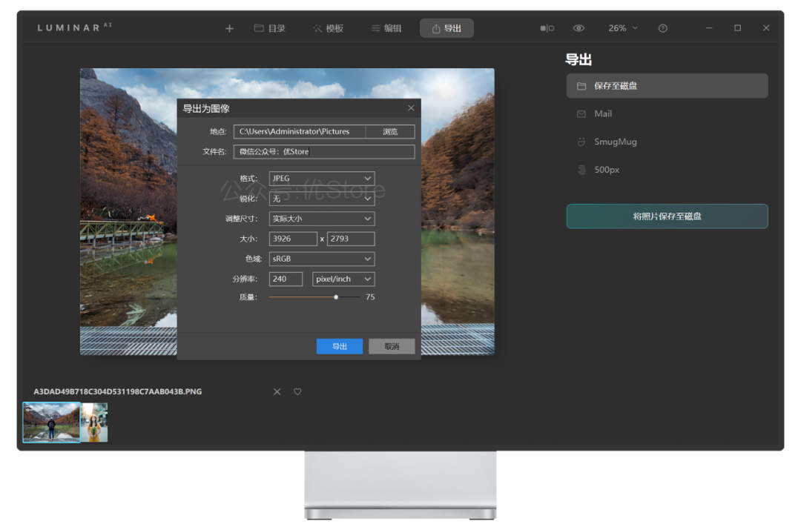The image size is (801, 530).
Task: Open the 26% zoom level dropdown
Action: tap(623, 28)
